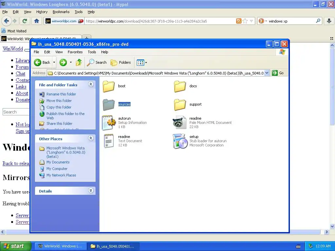Viewport: 335px width, 251px height.
Task: Click Publish this folder to Web
Action: [65, 116]
